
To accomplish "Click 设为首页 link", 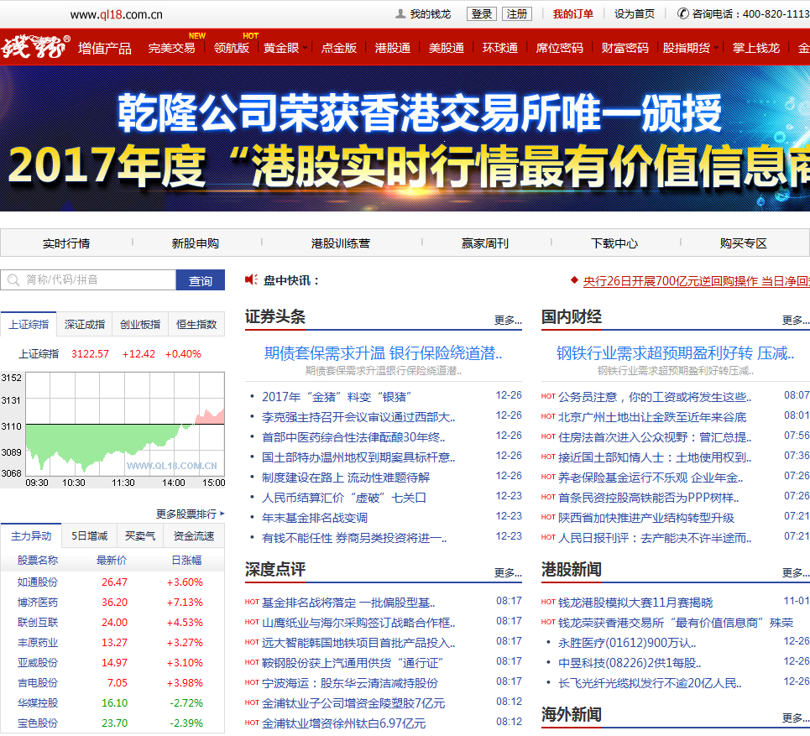I will (x=635, y=14).
